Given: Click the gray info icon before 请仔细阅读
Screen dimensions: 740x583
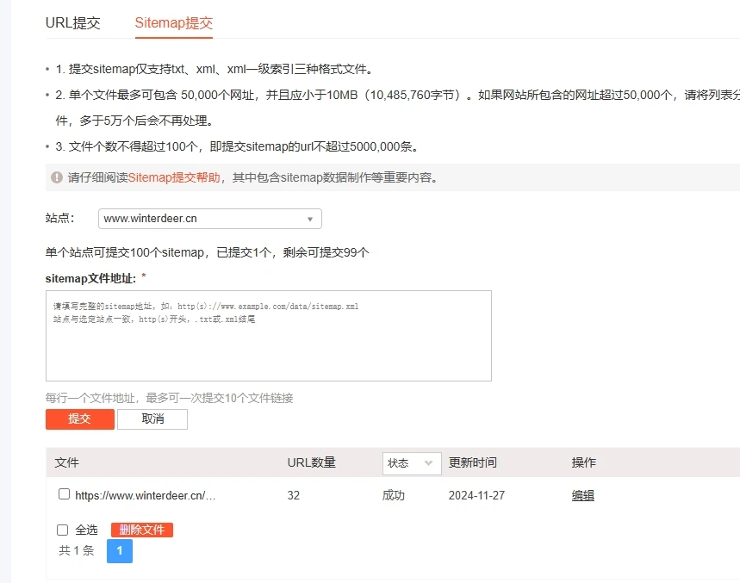Looking at the screenshot, I should click(57, 177).
